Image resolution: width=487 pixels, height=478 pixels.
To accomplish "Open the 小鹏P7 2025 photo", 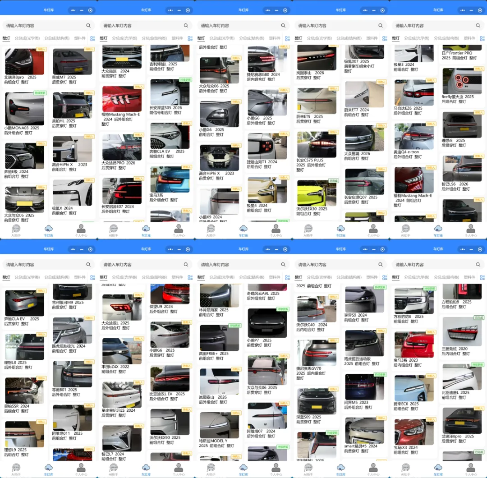I will pyautogui.click(x=267, y=323).
